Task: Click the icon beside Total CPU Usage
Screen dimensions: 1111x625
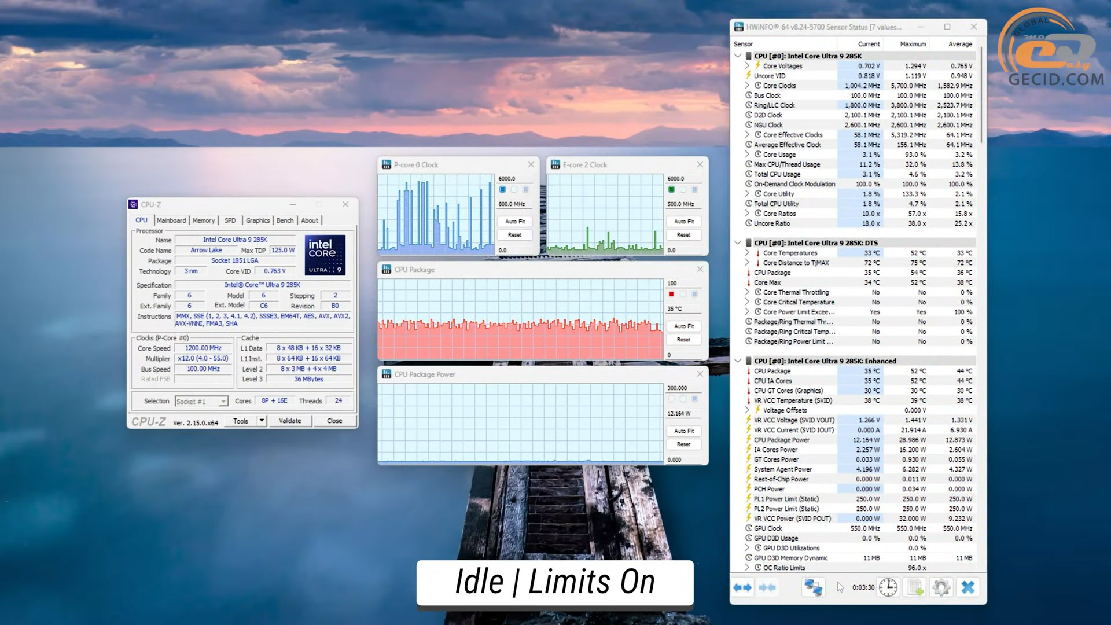Action: tap(749, 174)
